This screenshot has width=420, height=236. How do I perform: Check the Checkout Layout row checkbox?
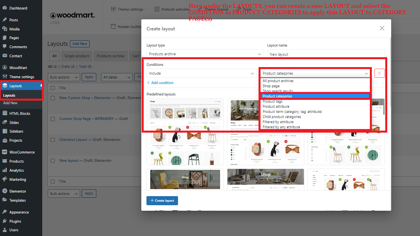[x=53, y=140]
